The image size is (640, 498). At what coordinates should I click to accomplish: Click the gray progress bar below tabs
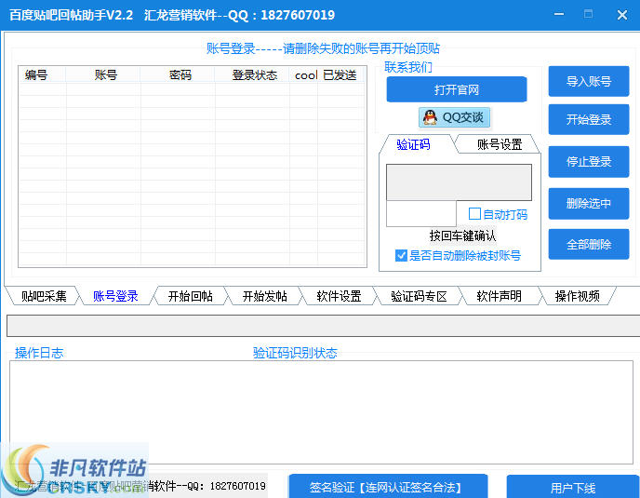324,326
